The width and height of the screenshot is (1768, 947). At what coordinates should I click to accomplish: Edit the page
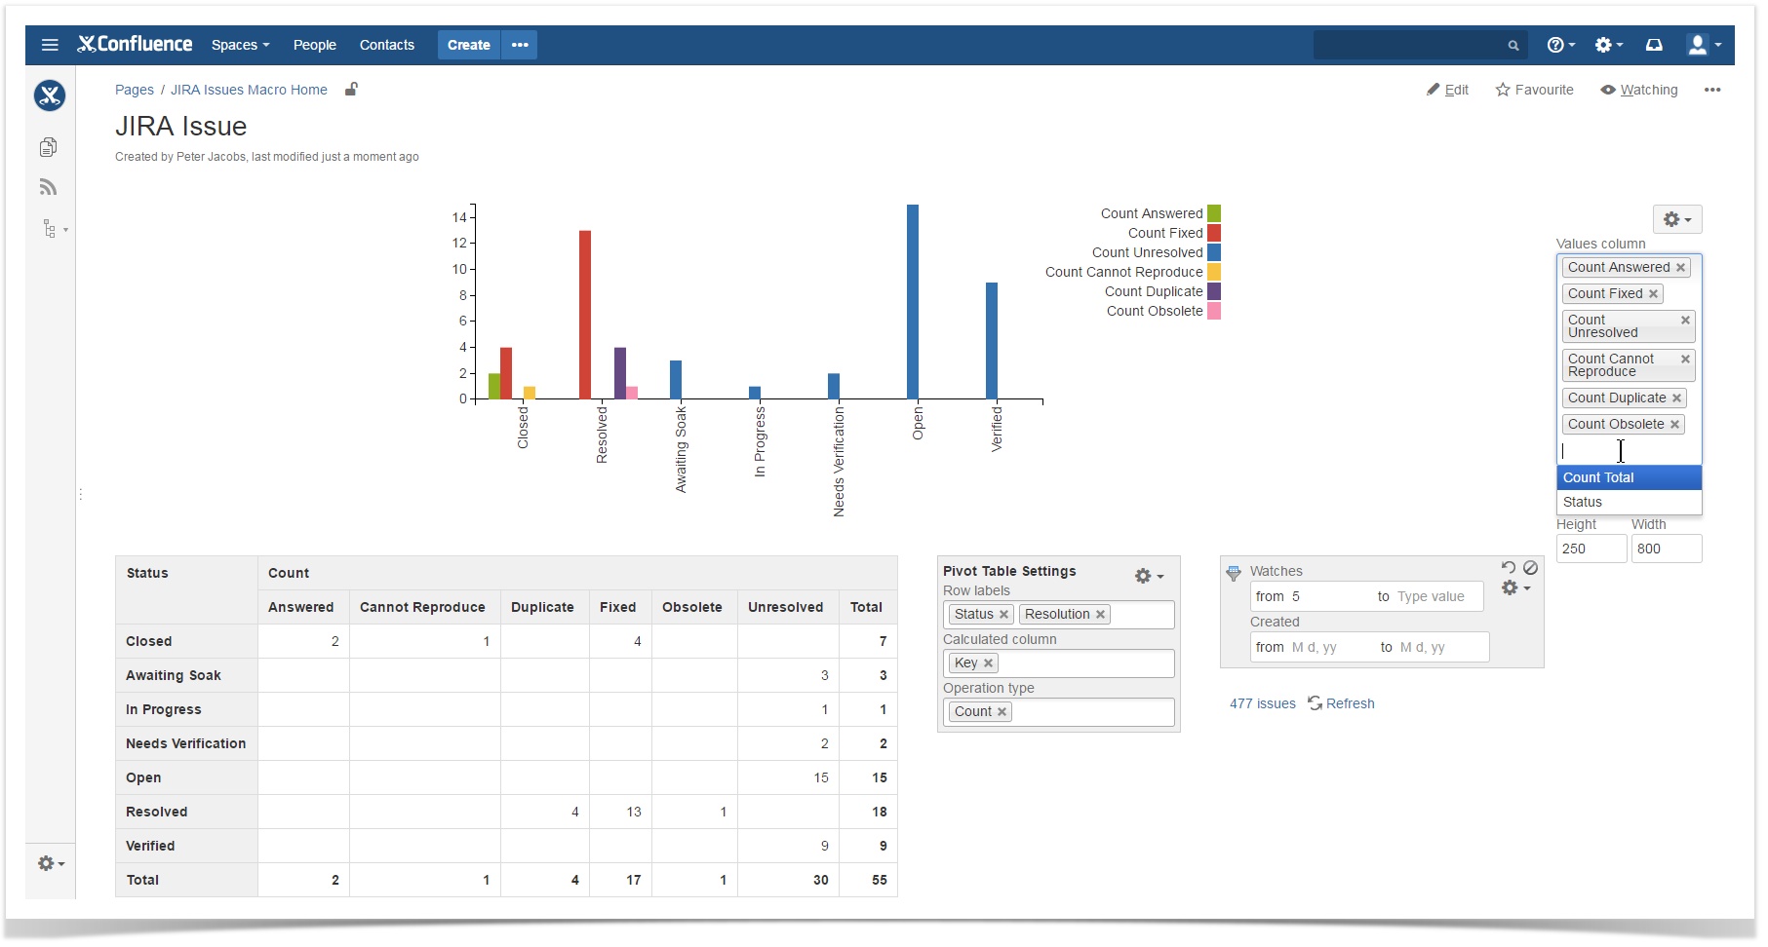click(1447, 90)
